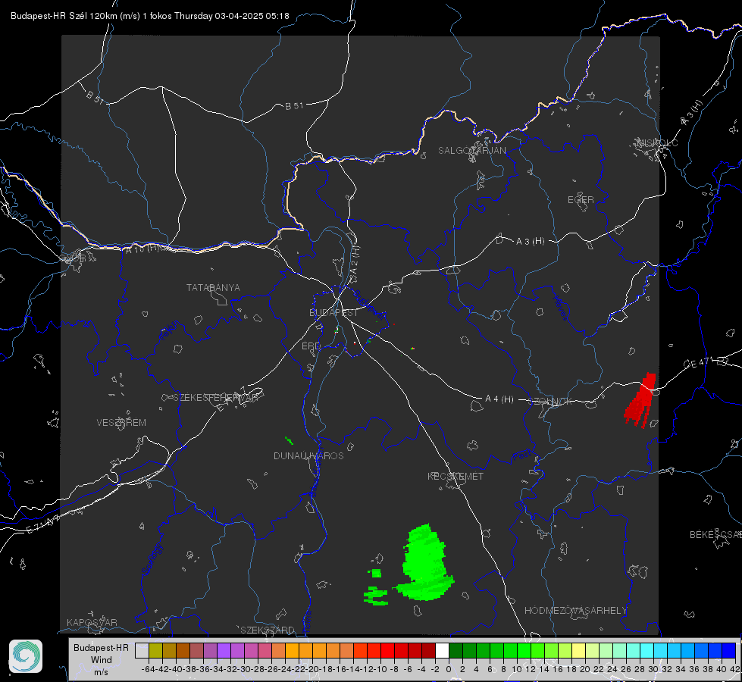Screen dimensions: 742x682
Task: Click the SZEKSZÁRD city label
Action: coord(268,630)
